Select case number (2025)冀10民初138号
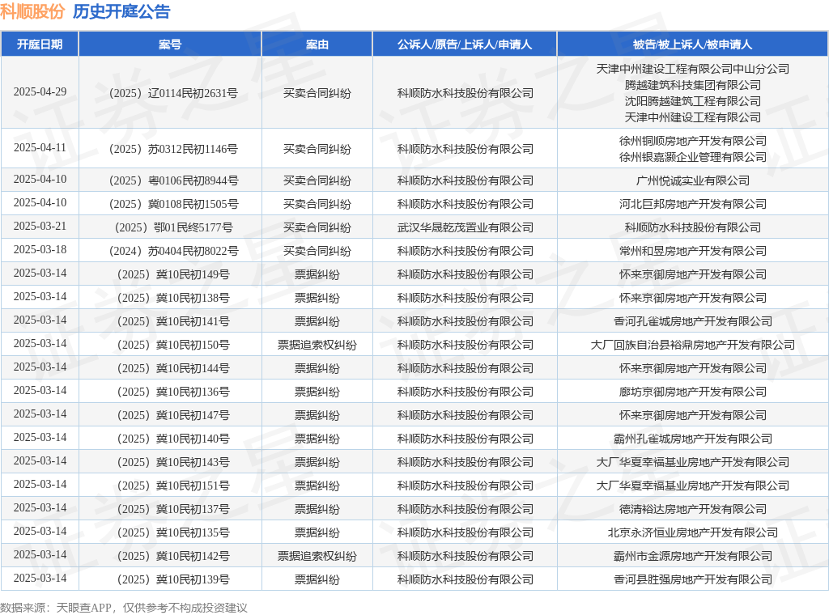The image size is (829, 615). point(173,298)
